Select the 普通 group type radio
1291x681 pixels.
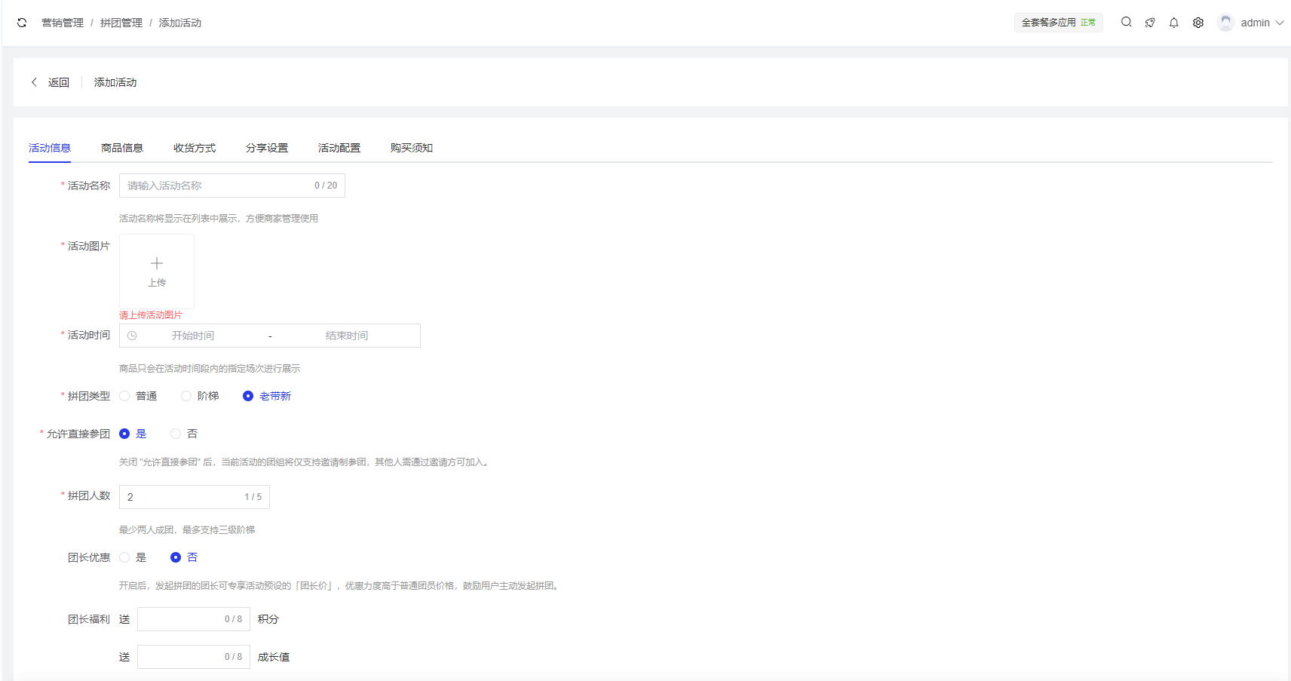pos(125,396)
